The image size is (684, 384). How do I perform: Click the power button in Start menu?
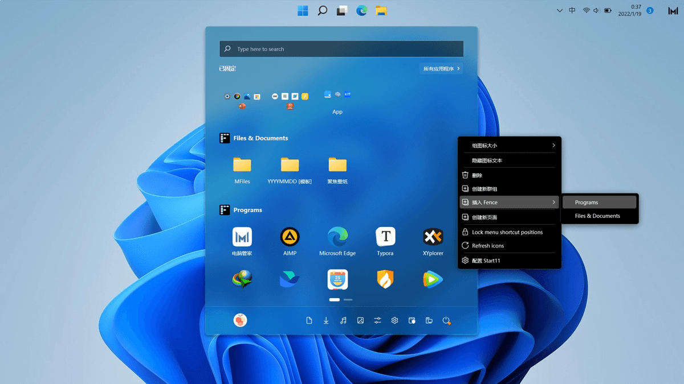click(x=446, y=321)
